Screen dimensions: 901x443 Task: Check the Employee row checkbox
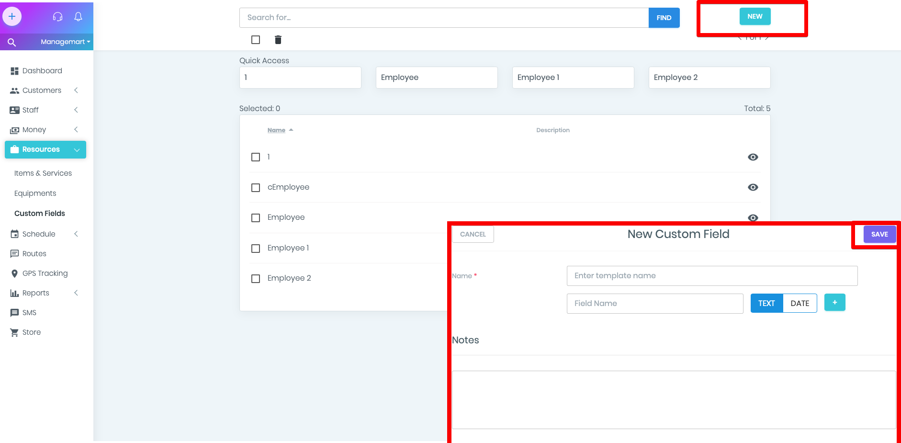(256, 218)
